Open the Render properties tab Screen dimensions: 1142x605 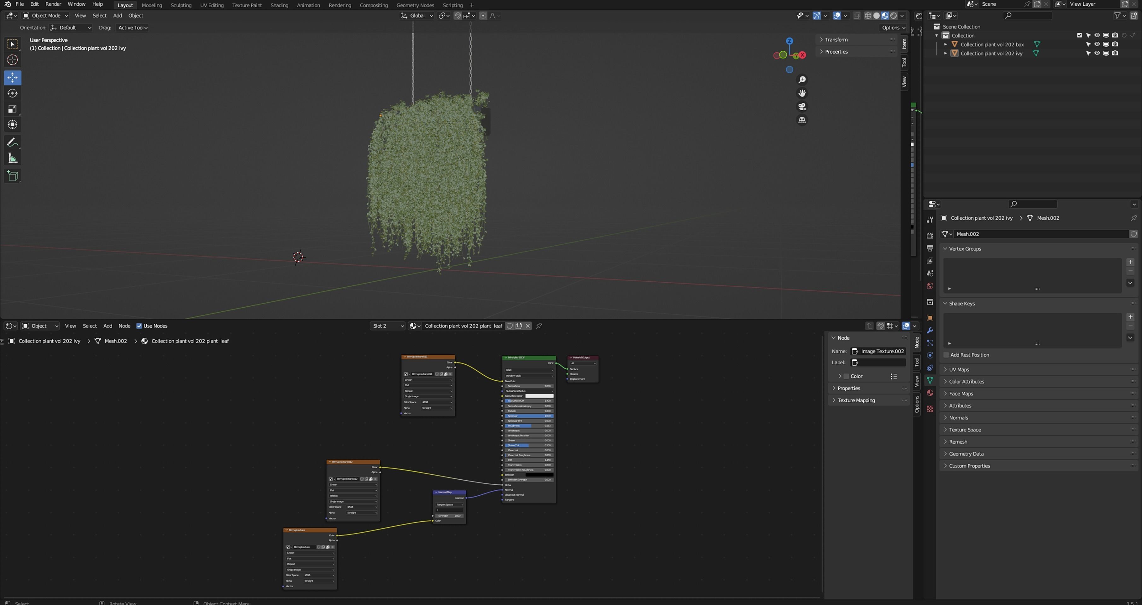pos(930,236)
